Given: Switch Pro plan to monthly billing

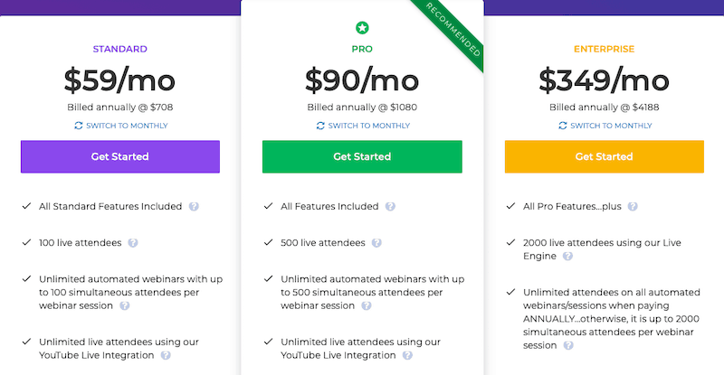Looking at the screenshot, I should coord(362,126).
